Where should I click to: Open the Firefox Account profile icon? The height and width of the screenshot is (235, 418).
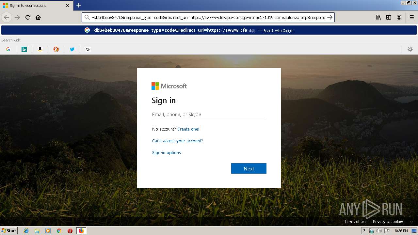coord(399,17)
